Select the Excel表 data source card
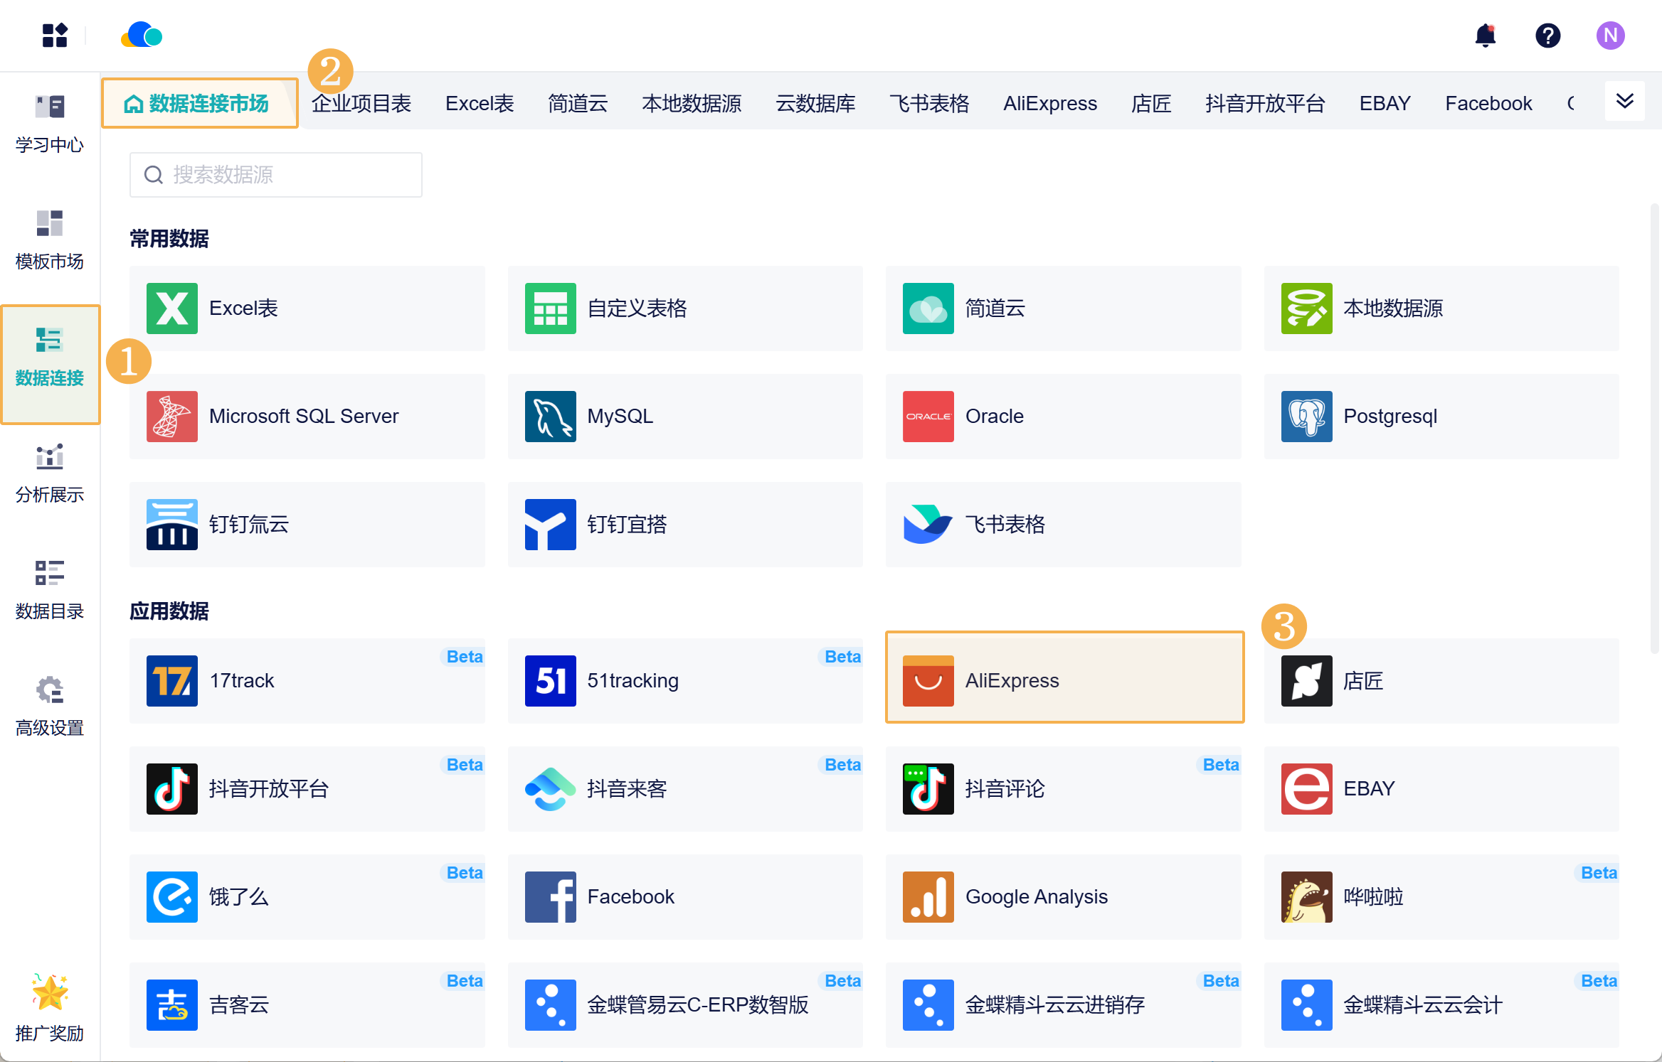 (307, 309)
